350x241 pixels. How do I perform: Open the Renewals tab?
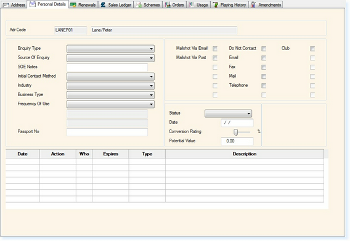point(83,5)
